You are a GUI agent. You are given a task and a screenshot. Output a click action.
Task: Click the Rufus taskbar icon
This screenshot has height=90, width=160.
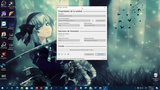[105, 88]
